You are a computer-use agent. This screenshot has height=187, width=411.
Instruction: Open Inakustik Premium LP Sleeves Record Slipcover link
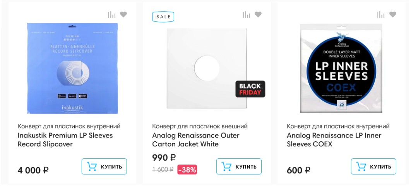(x=65, y=140)
